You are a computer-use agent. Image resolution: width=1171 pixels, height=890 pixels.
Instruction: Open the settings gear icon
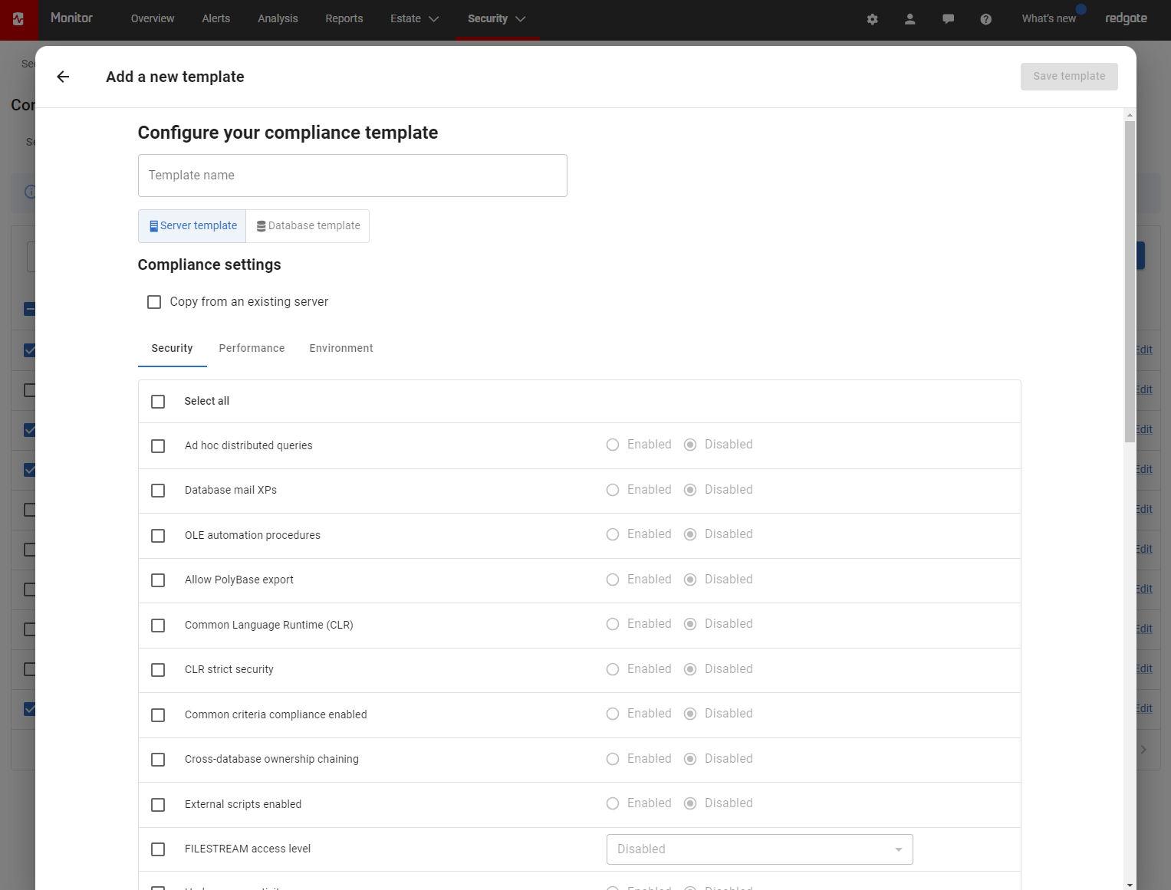tap(872, 19)
